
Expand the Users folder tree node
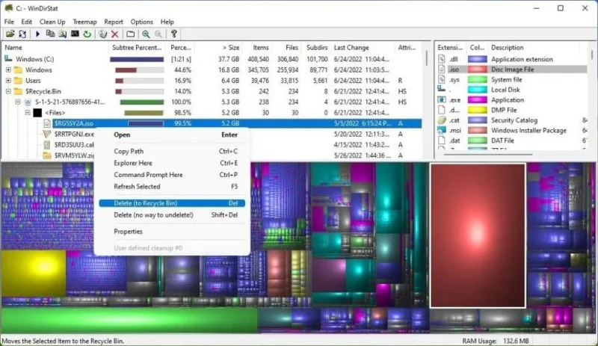pyautogui.click(x=8, y=81)
